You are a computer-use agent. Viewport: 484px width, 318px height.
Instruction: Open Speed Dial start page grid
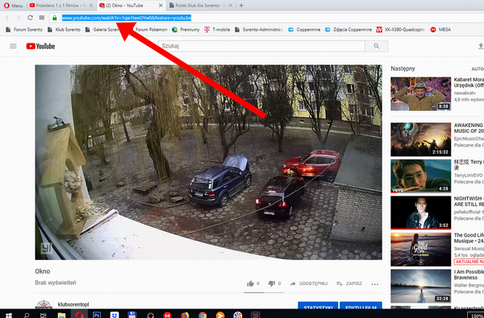point(42,18)
